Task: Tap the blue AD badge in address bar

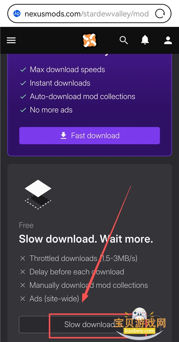Action: point(17,14)
